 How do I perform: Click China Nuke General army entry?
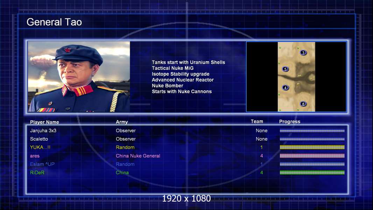click(138, 156)
